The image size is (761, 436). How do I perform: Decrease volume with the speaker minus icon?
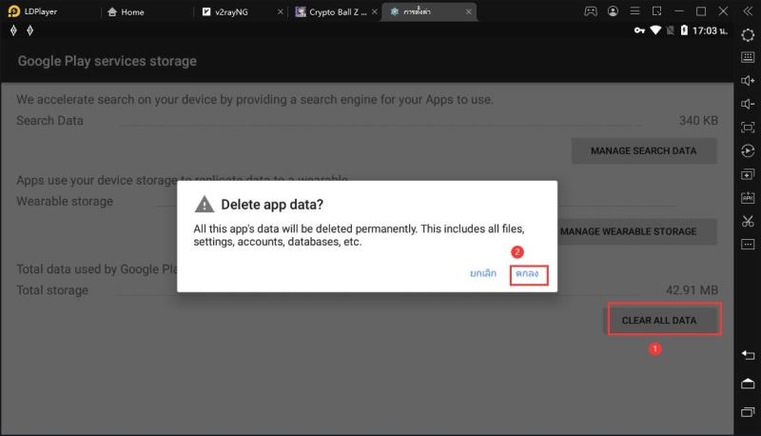click(748, 104)
